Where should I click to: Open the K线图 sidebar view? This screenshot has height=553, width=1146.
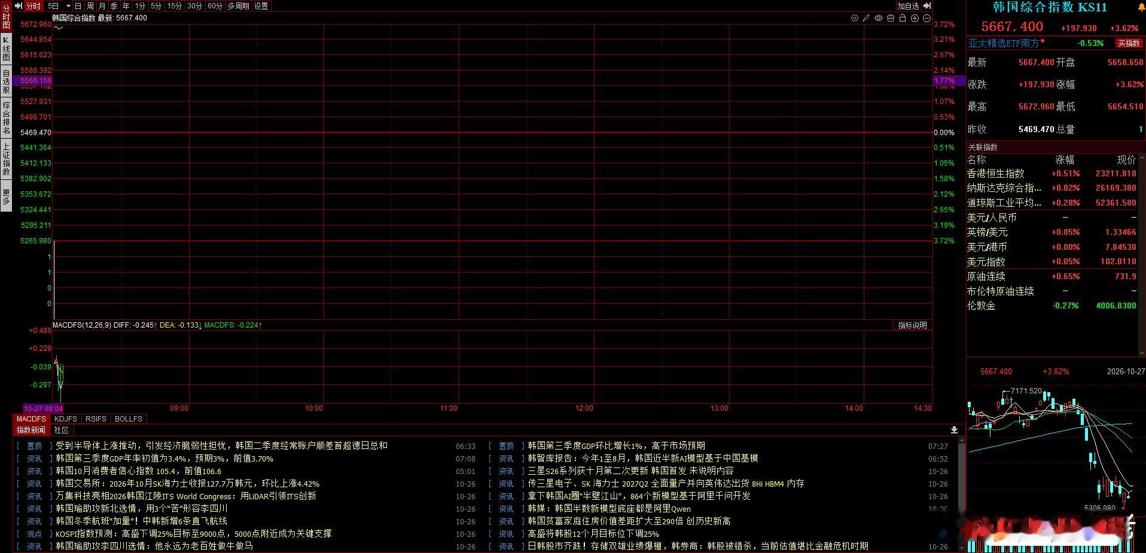pos(6,48)
